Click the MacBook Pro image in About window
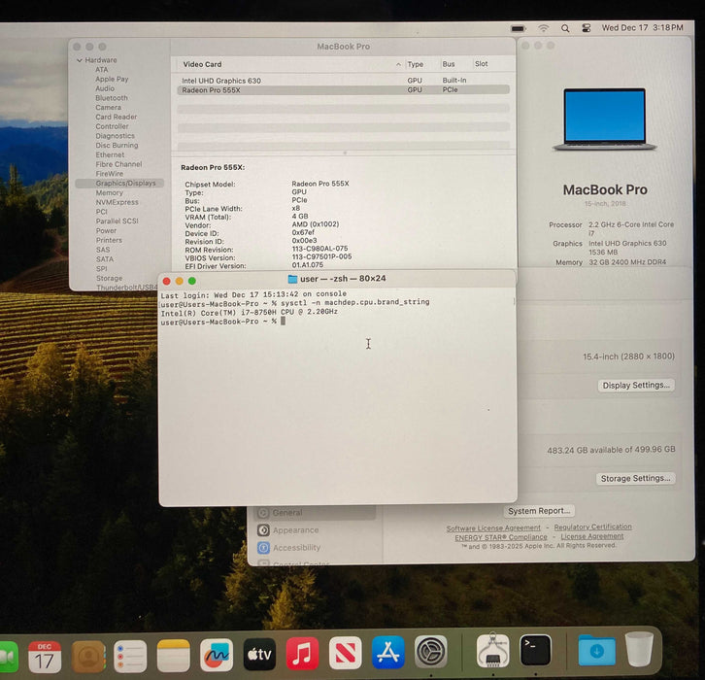 pos(605,119)
